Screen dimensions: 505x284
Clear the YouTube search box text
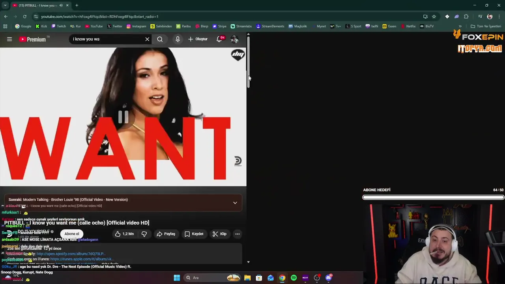click(x=147, y=39)
